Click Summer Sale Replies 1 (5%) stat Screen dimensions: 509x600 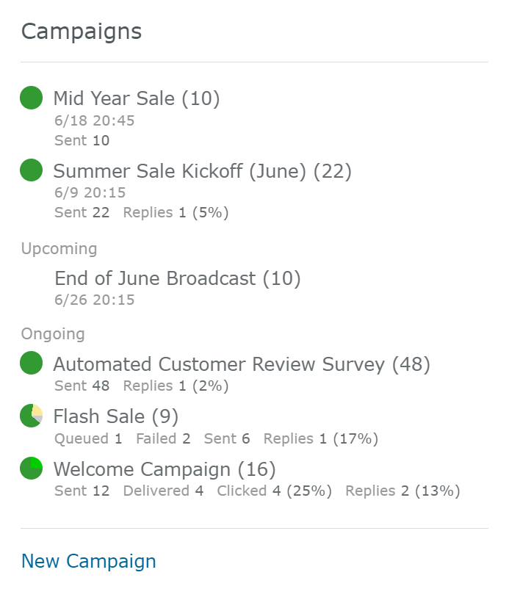pyautogui.click(x=176, y=212)
